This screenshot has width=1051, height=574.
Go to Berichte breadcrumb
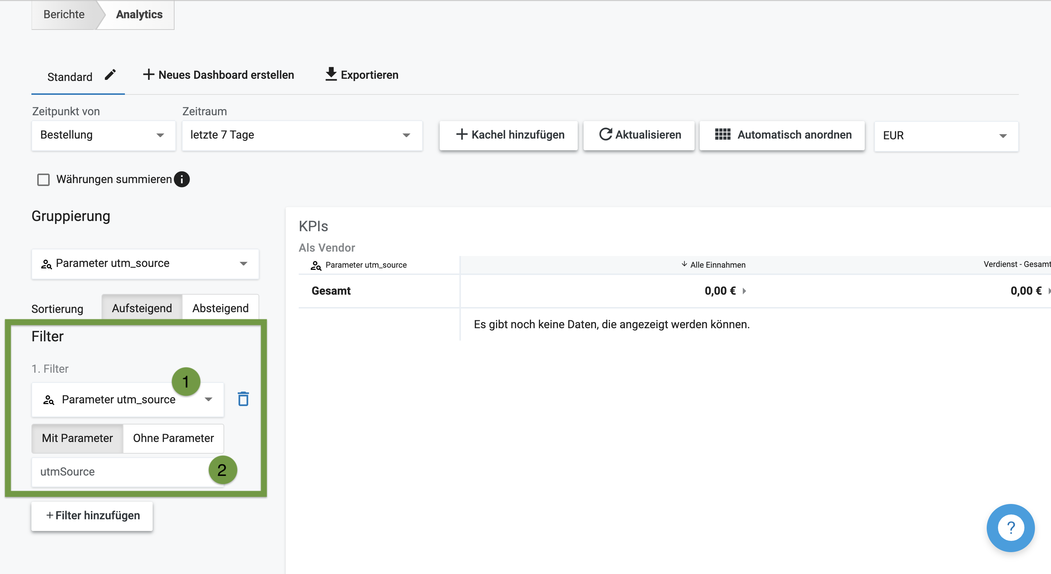[64, 14]
